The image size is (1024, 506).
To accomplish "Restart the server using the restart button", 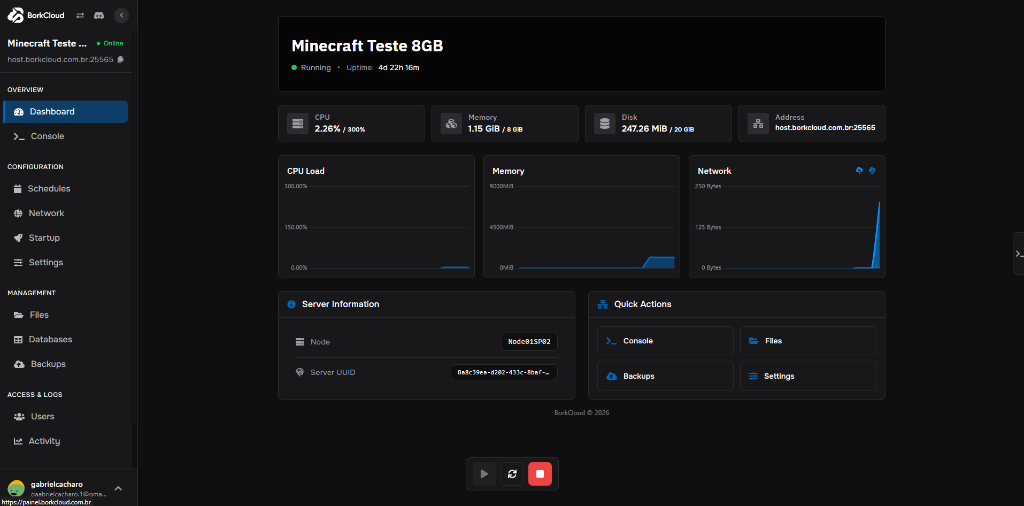I will click(x=512, y=474).
